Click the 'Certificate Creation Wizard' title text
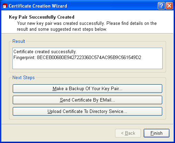 [x=38, y=6]
